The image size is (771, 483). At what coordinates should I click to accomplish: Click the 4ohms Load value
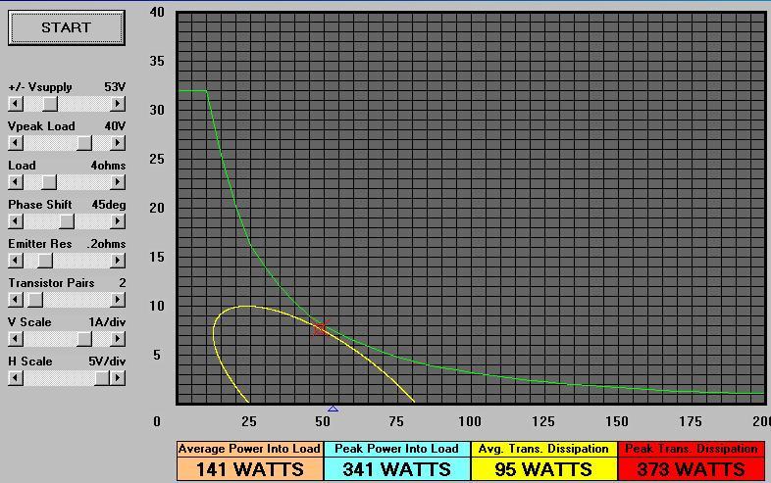click(x=108, y=166)
